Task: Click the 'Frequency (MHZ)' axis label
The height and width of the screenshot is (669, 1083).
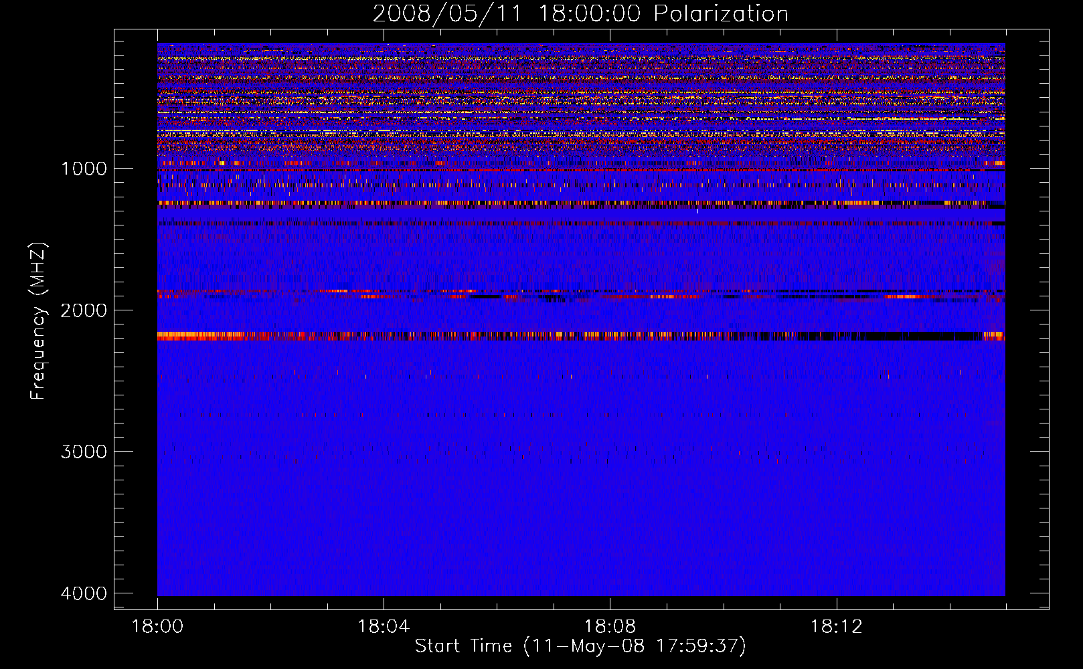Action: coord(38,321)
